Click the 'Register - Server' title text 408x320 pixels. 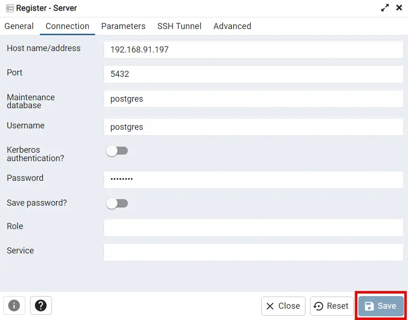(x=46, y=8)
